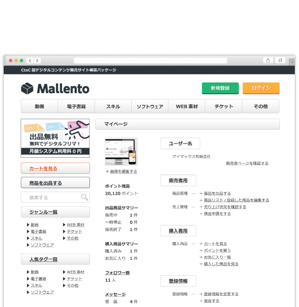Image resolution: width=299 pixels, height=307 pixels.
Task: Click the orange ログイン button
Action: pos(261,88)
